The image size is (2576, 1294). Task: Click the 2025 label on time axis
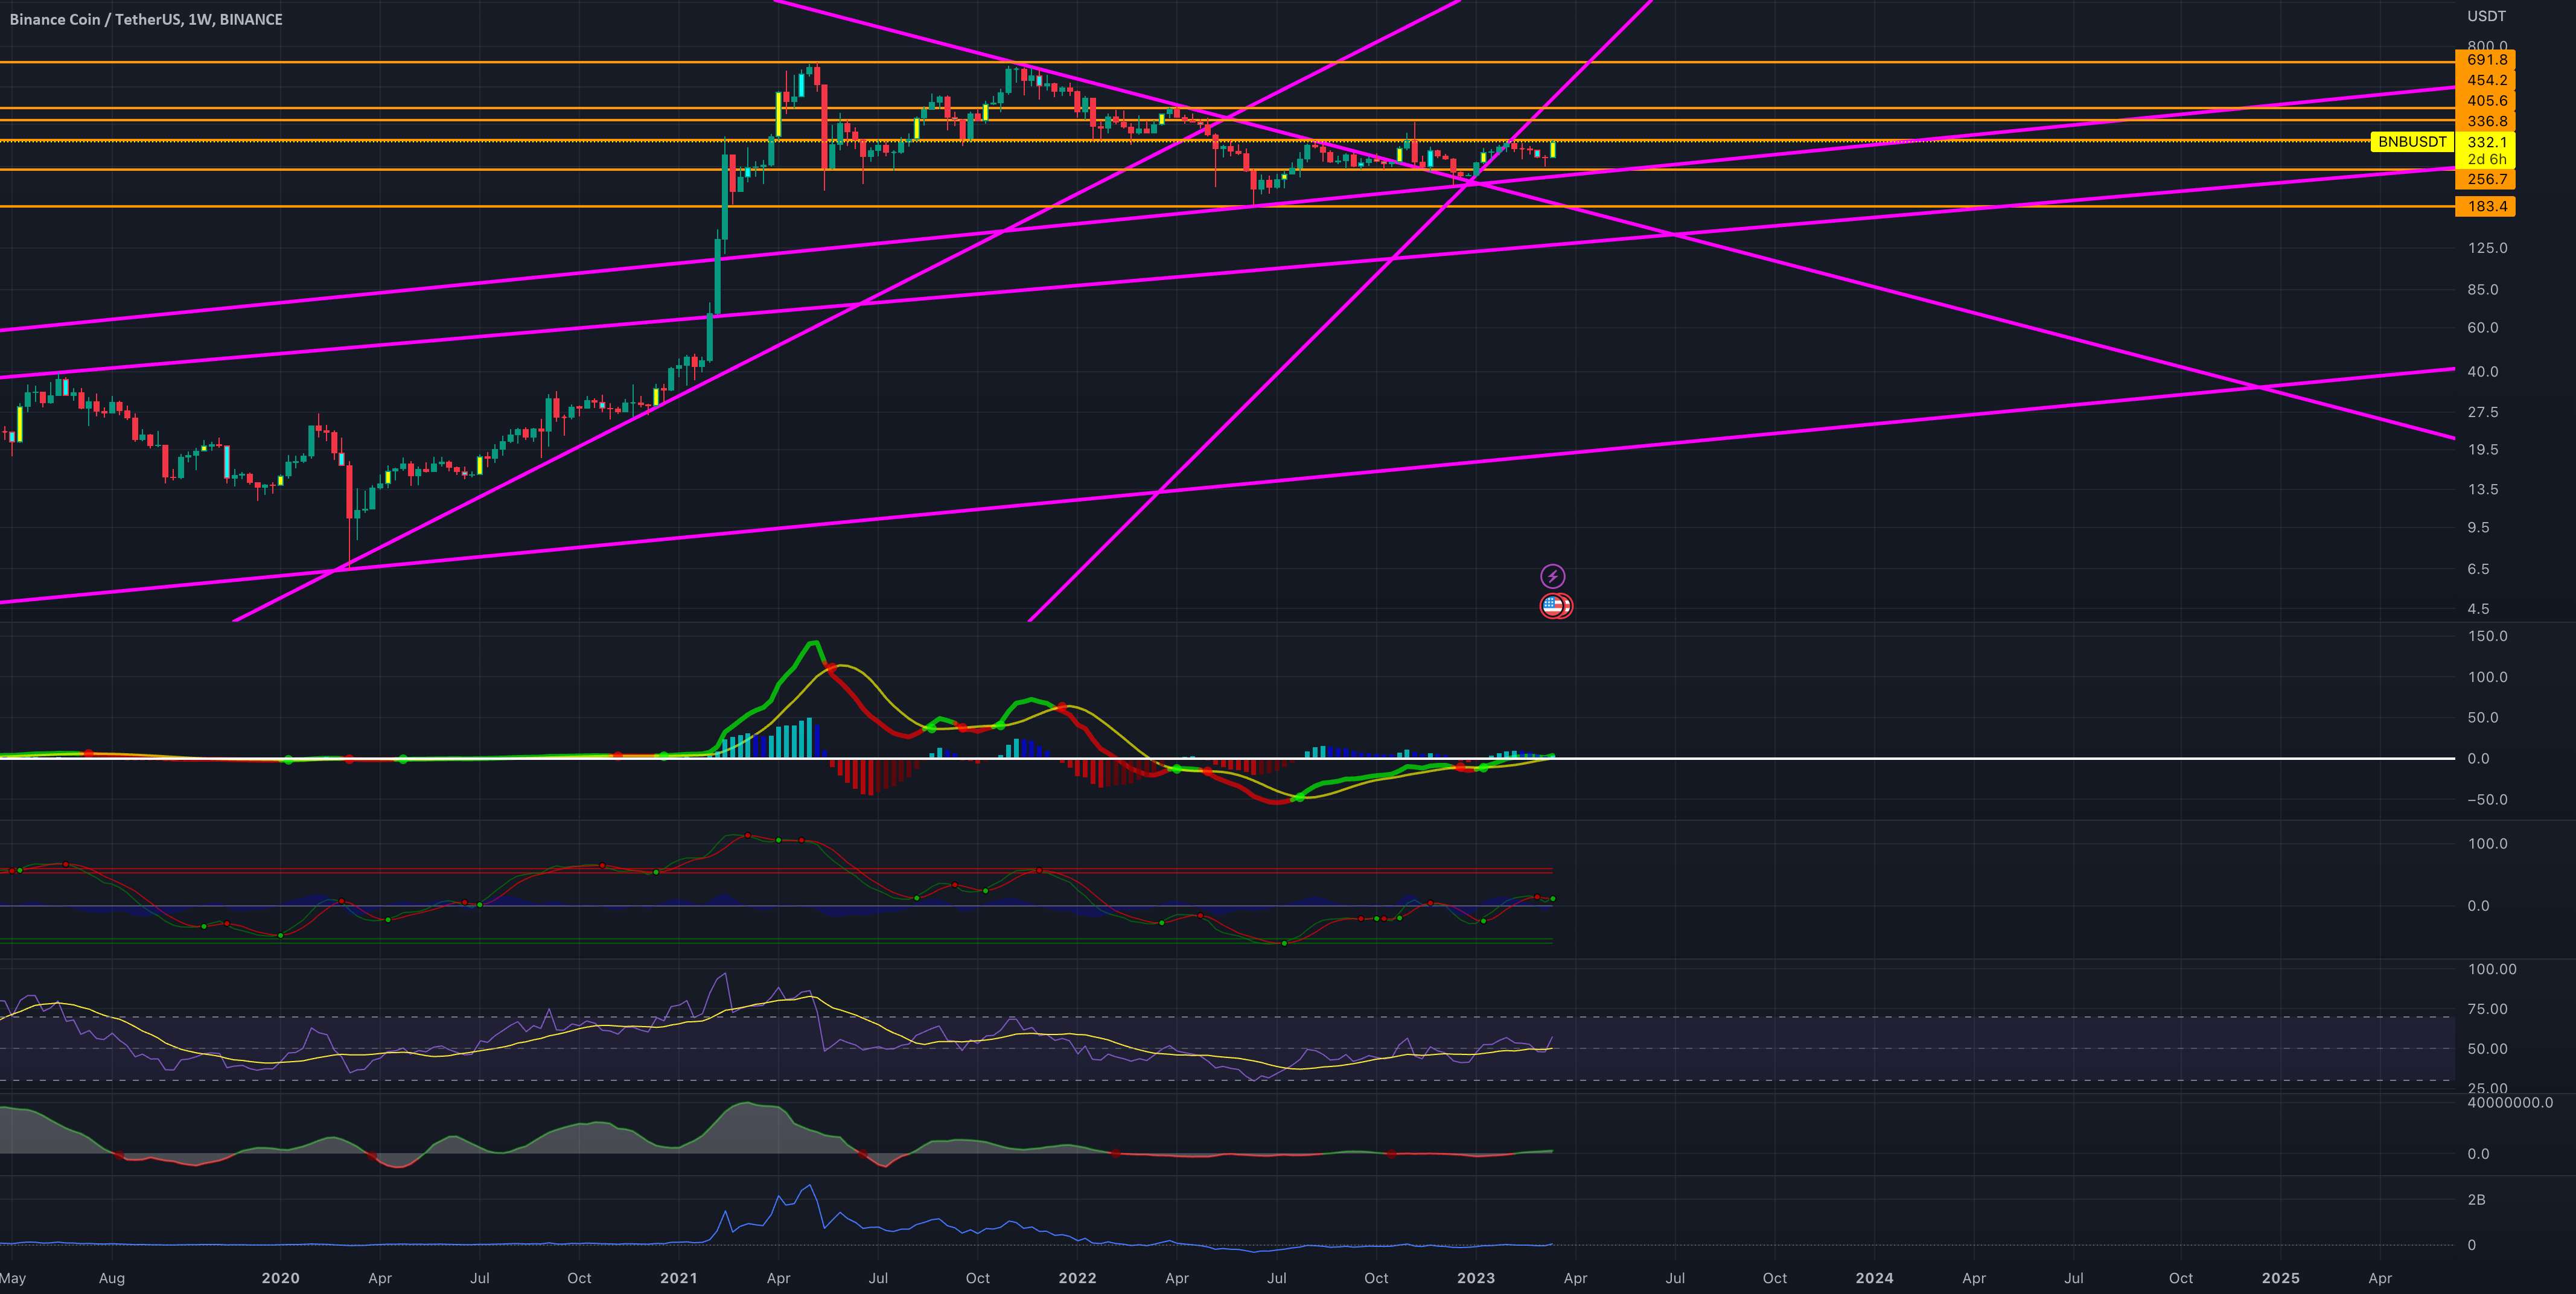[x=2280, y=1278]
